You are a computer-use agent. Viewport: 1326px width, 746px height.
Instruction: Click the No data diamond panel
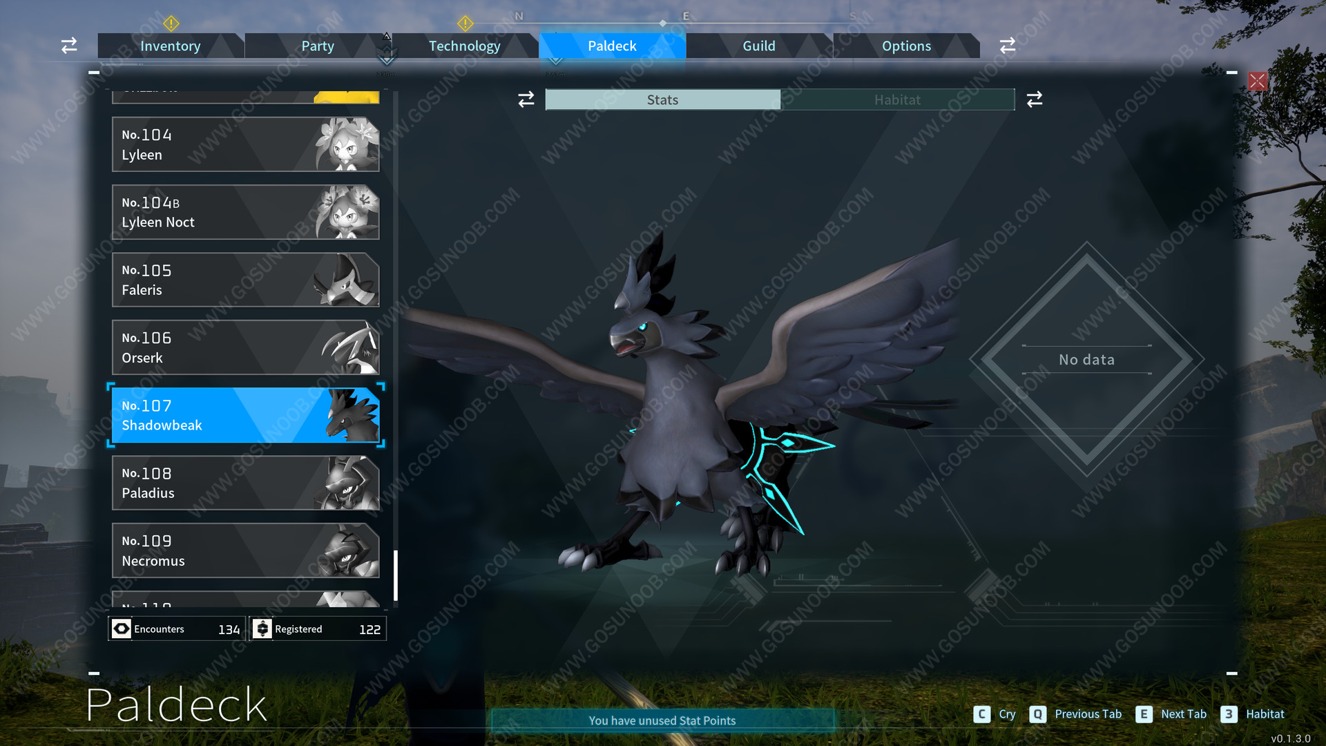(x=1087, y=359)
